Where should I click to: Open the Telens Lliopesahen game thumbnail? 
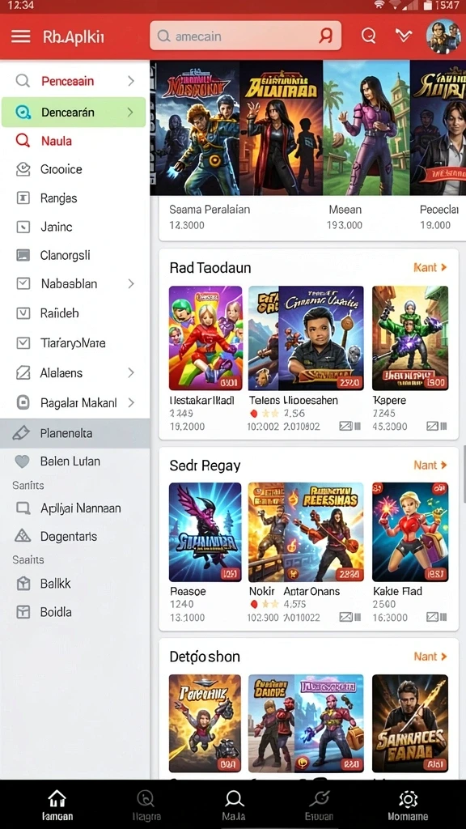point(306,338)
